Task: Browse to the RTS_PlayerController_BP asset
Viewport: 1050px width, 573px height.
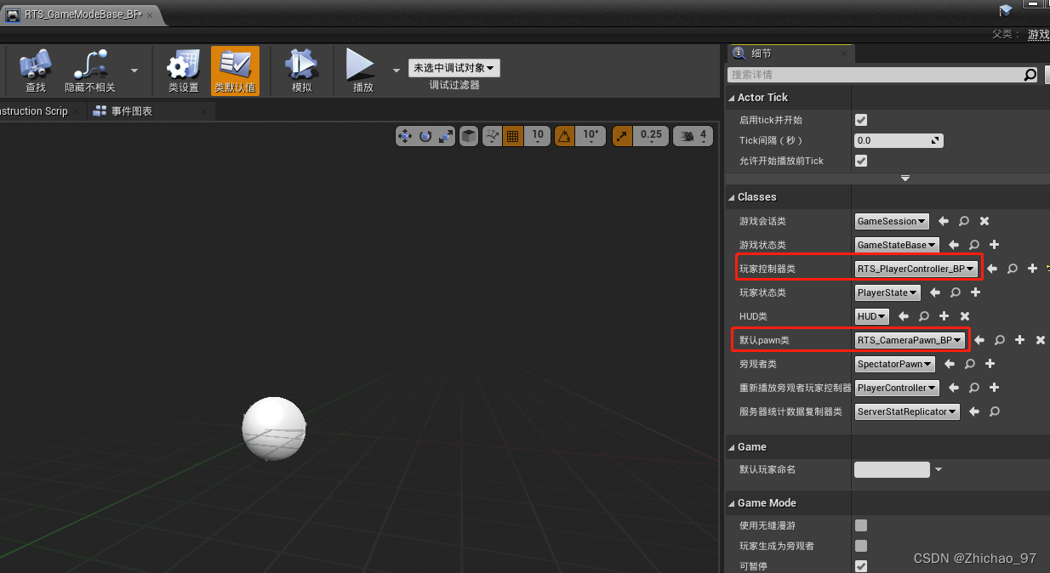Action: (x=1012, y=268)
